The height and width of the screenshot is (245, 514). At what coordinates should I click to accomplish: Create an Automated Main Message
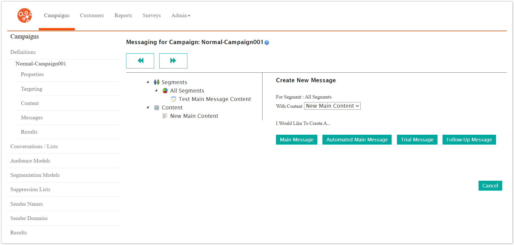pos(357,139)
